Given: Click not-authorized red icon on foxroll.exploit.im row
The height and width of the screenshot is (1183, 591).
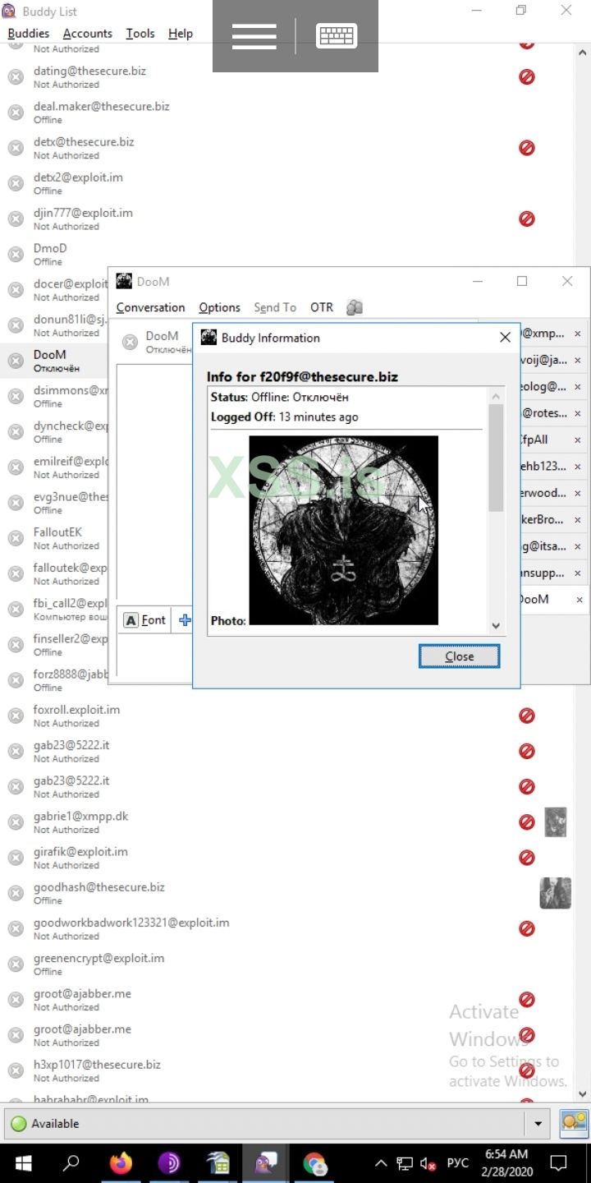Looking at the screenshot, I should click(527, 716).
